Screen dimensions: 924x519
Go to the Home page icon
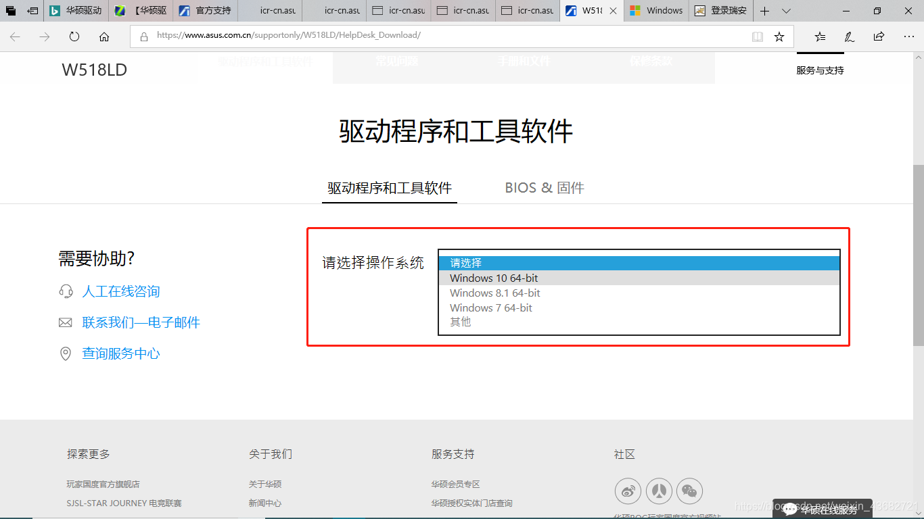coord(104,36)
